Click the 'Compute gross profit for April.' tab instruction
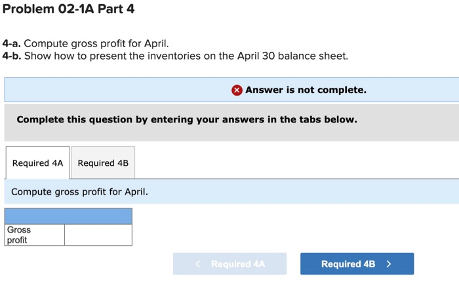 click(x=79, y=192)
